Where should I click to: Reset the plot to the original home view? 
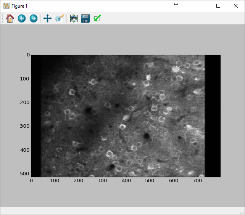[x=10, y=18]
